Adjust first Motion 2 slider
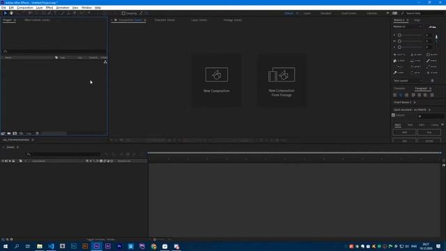 click(399, 36)
